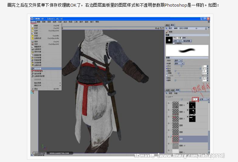238x162 pixels.
Task: Open the brush profile dropdown
Action: click(179, 64)
